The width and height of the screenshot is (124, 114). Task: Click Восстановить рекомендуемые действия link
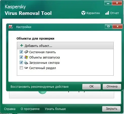40,87
